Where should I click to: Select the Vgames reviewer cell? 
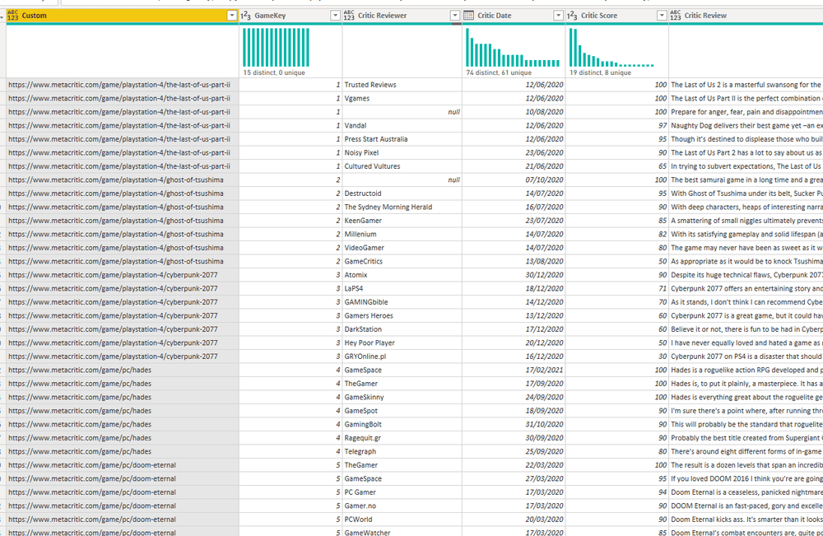[402, 99]
